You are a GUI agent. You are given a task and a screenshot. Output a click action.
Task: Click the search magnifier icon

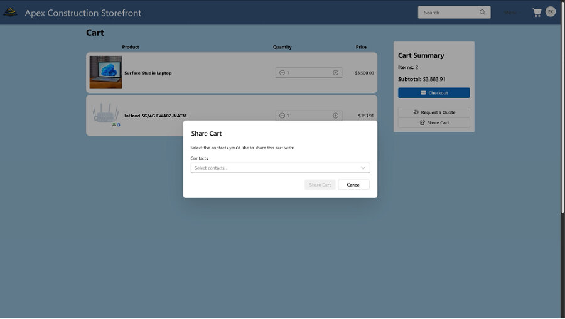click(482, 13)
